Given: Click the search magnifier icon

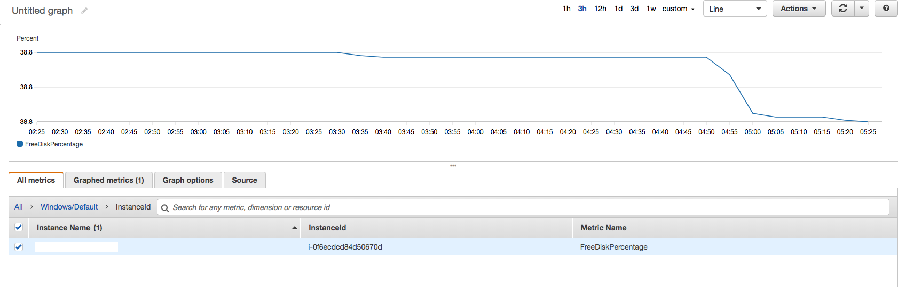Looking at the screenshot, I should 165,208.
